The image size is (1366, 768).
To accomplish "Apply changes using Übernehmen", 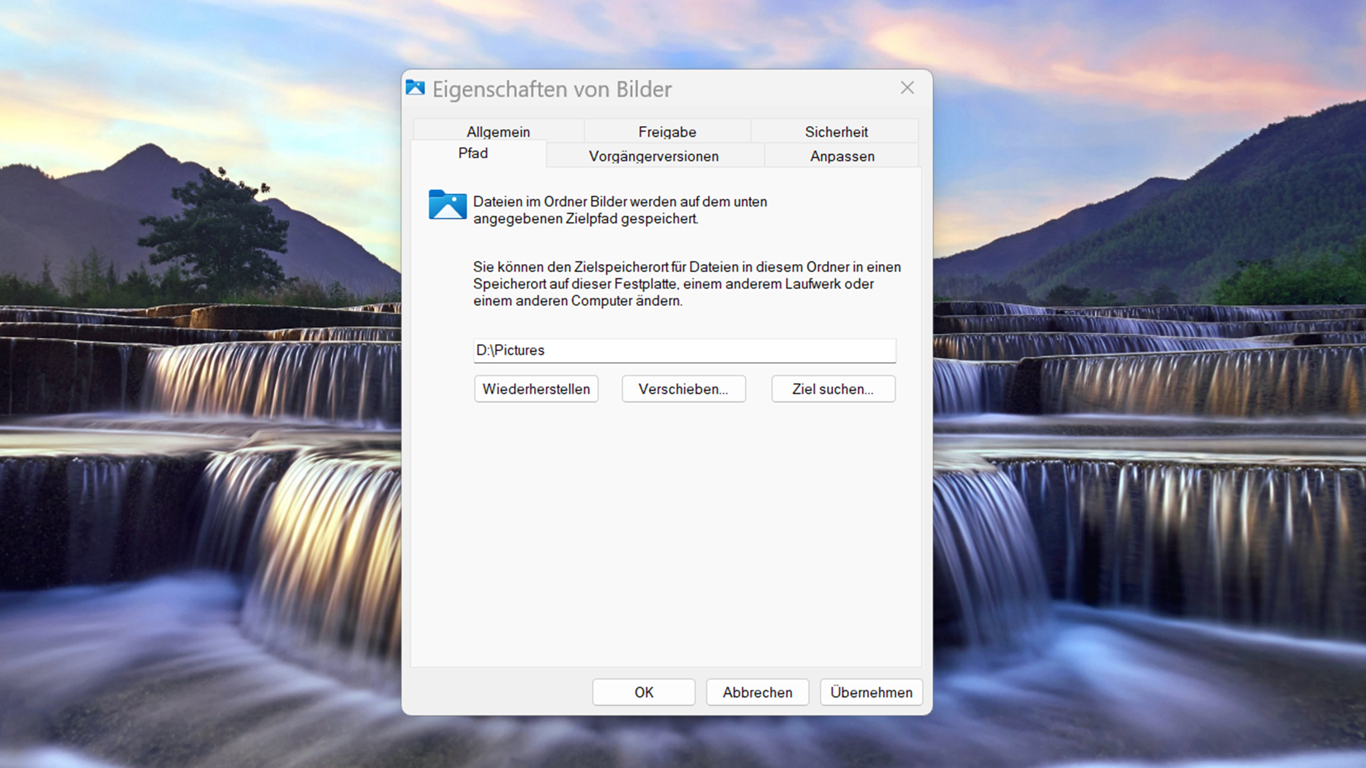I will tap(871, 692).
